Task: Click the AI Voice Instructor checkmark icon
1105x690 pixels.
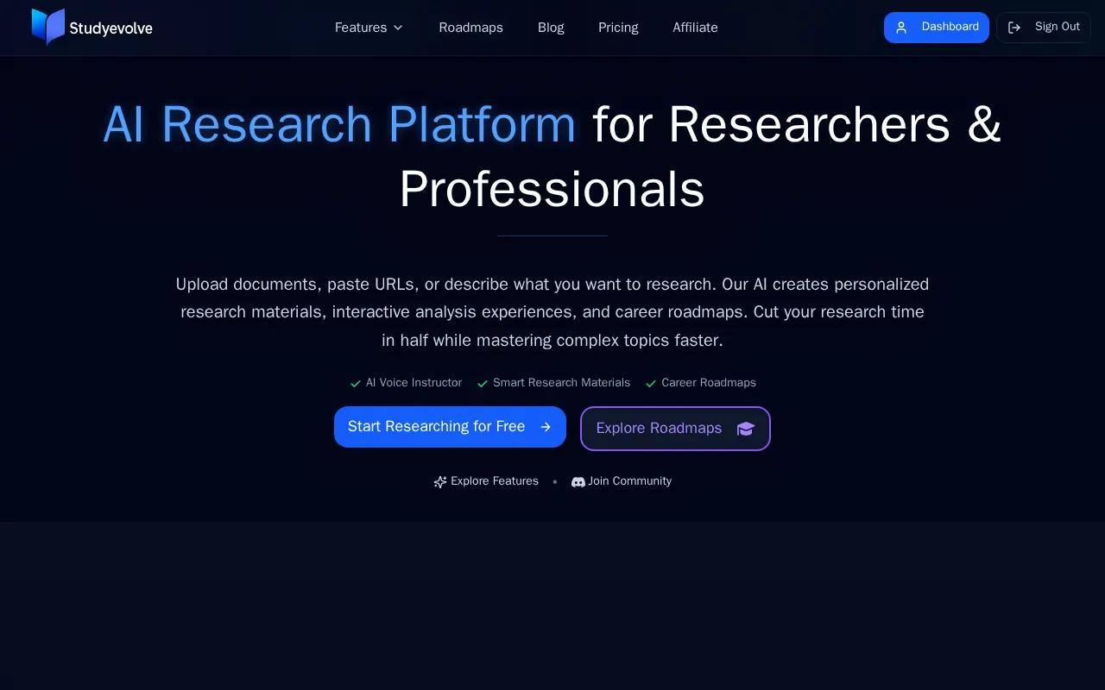Action: point(355,383)
